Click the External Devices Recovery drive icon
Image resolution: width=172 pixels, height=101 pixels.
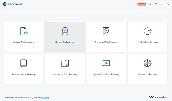[x=23, y=63]
